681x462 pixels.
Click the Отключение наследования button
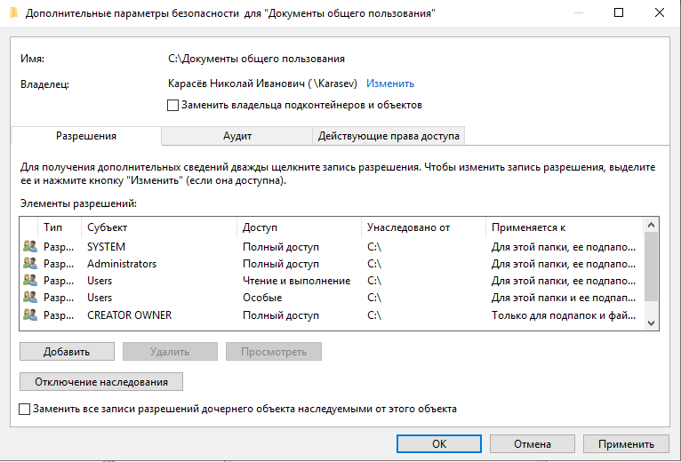click(x=100, y=382)
